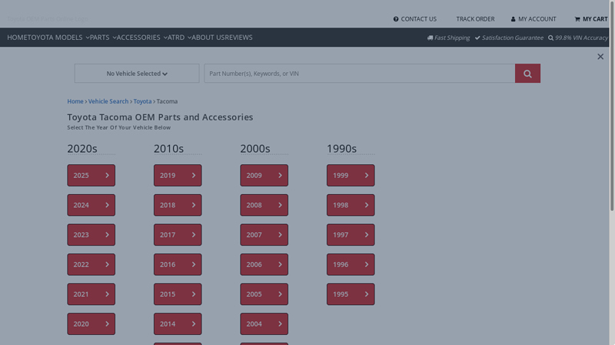Focus the part number search field
Image resolution: width=615 pixels, height=345 pixels.
pos(359,74)
